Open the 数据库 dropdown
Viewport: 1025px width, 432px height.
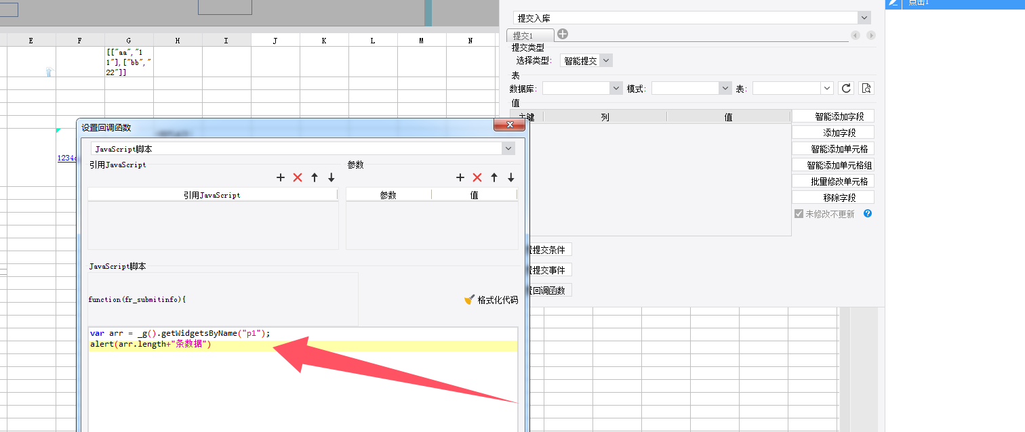(x=582, y=88)
